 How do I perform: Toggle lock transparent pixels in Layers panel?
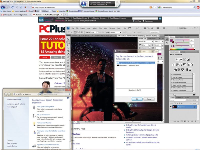175,103
